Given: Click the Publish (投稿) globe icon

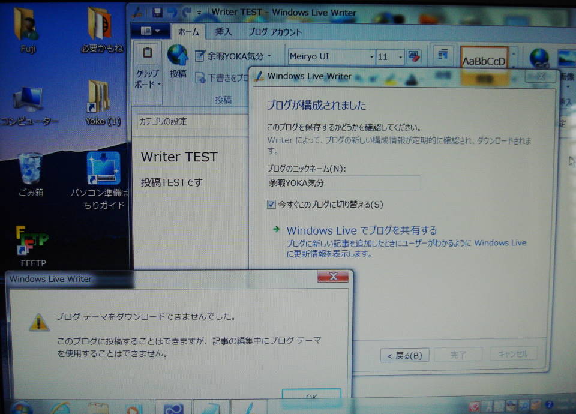Looking at the screenshot, I should coord(178,55).
